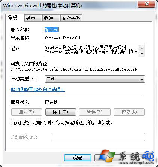Click the description box up arrow
158x167 pixels.
point(142,48)
